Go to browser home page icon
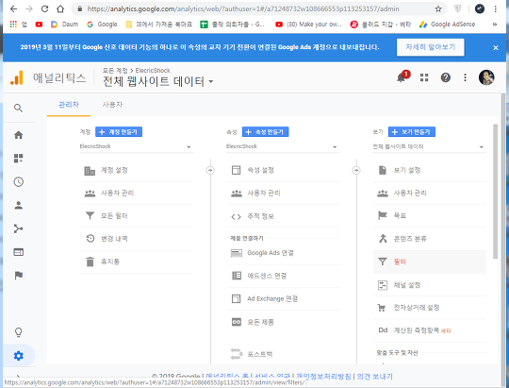509x388 pixels. pyautogui.click(x=60, y=8)
